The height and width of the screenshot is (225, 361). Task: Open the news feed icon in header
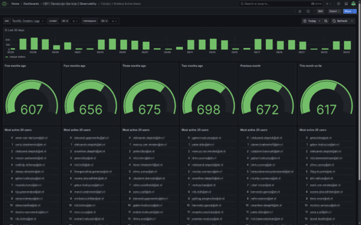tap(346, 4)
